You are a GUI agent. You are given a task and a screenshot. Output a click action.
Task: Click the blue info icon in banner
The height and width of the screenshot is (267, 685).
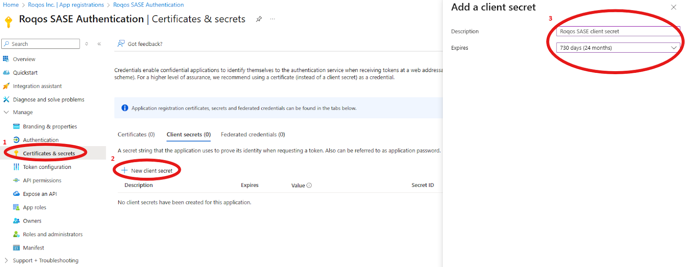tap(125, 108)
